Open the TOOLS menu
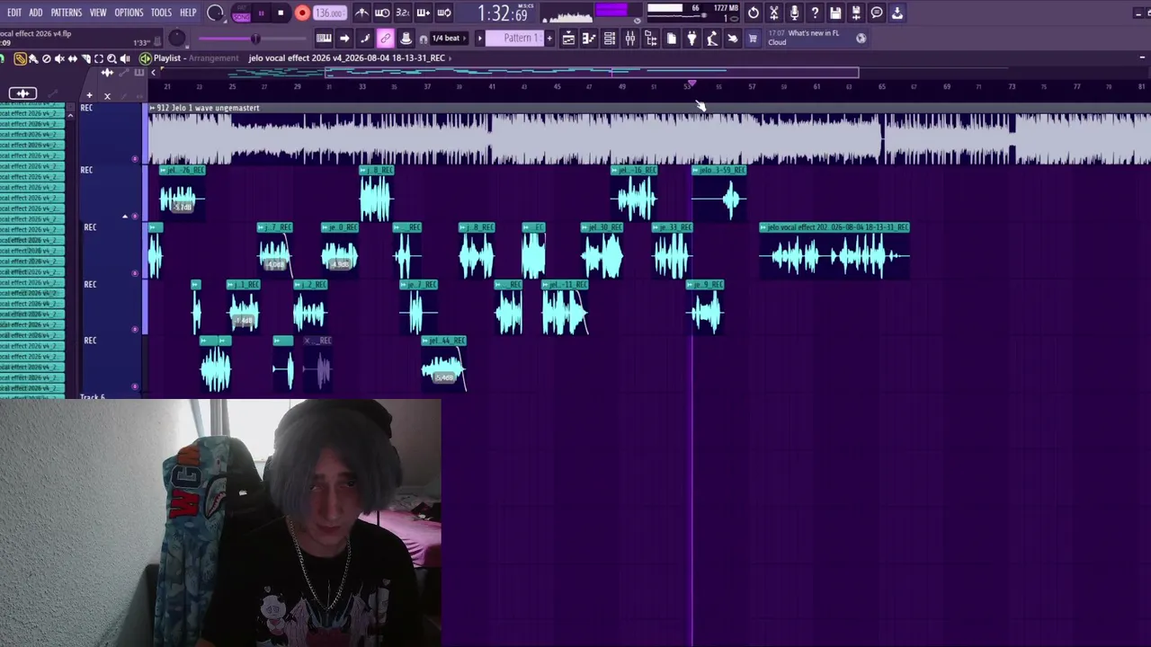This screenshot has height=647, width=1151. pyautogui.click(x=162, y=13)
